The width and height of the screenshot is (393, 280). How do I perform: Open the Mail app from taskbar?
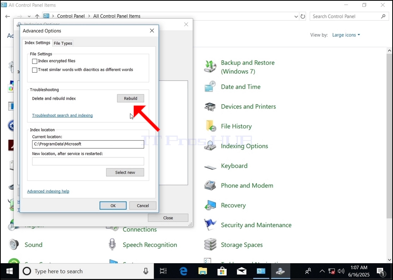[x=242, y=271]
